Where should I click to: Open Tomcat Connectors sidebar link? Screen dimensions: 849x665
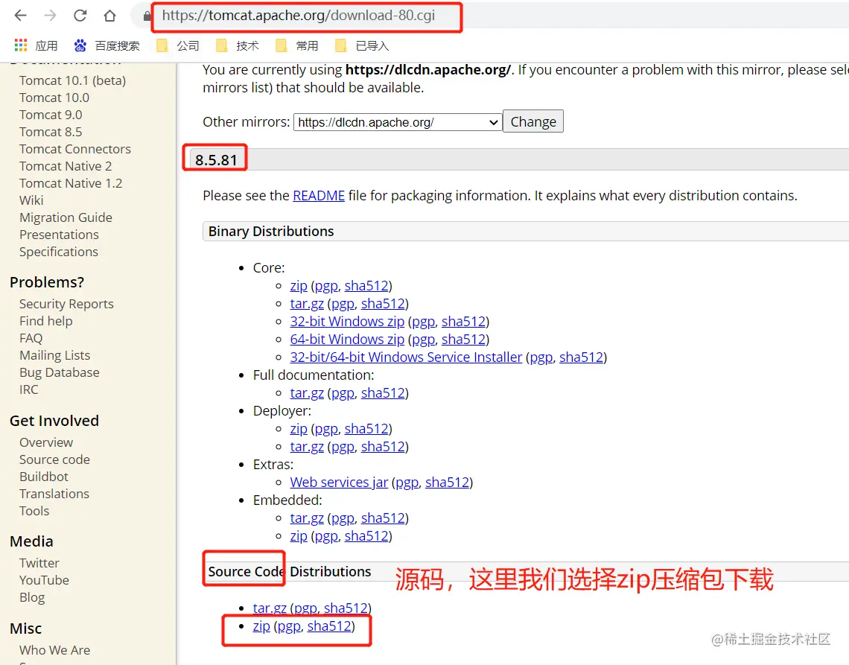coord(75,150)
